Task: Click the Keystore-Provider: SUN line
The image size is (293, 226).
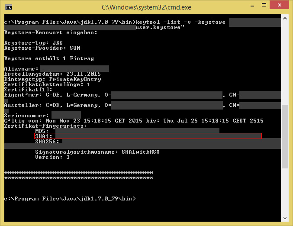Action: click(42, 48)
